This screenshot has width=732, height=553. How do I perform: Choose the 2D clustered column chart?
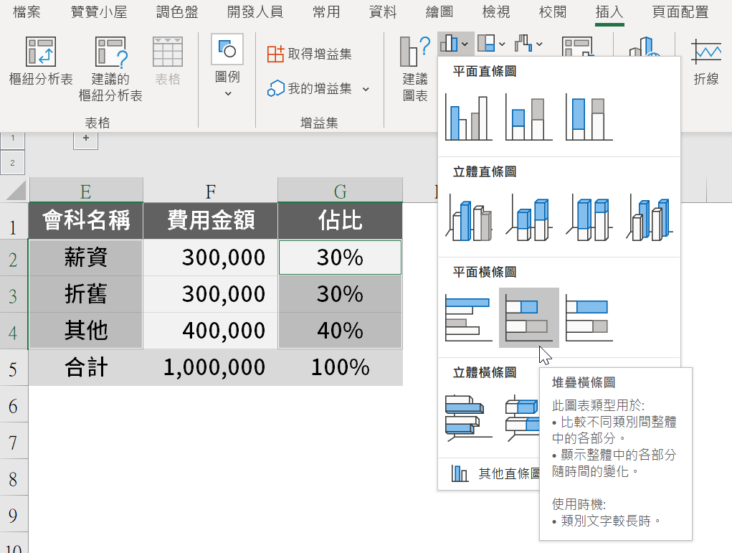coord(468,117)
